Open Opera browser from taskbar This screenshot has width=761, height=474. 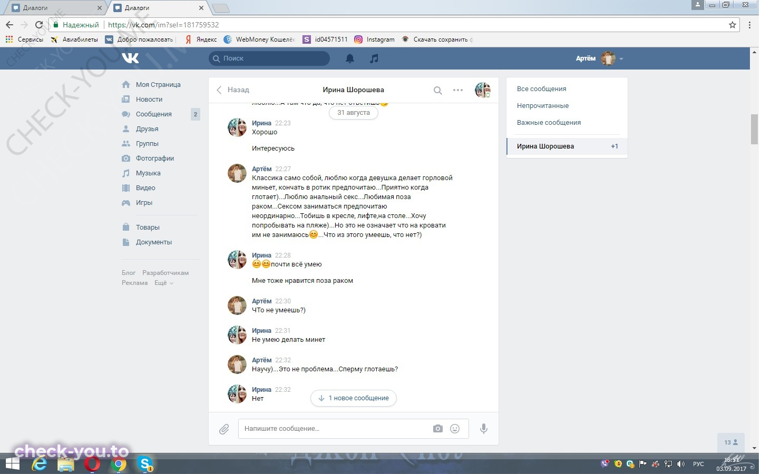pos(92,464)
